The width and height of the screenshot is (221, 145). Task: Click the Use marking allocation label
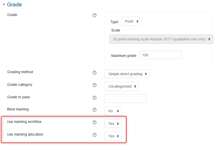pos(25,134)
